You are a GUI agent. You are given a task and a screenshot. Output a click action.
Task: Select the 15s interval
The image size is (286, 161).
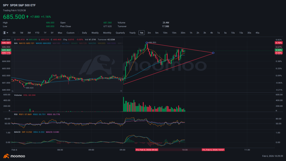coord(241,33)
